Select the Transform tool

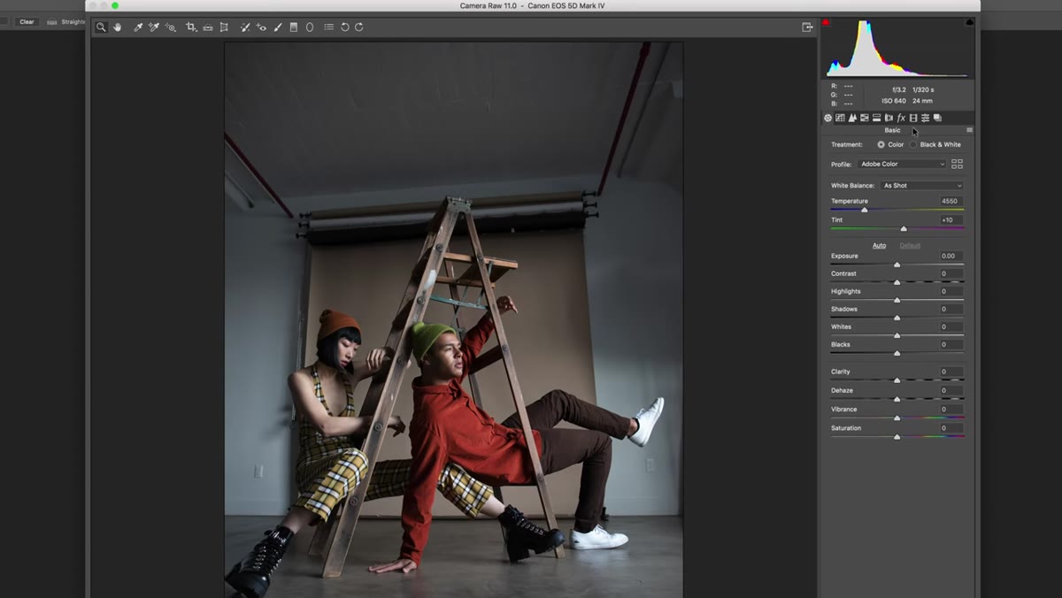tap(224, 27)
